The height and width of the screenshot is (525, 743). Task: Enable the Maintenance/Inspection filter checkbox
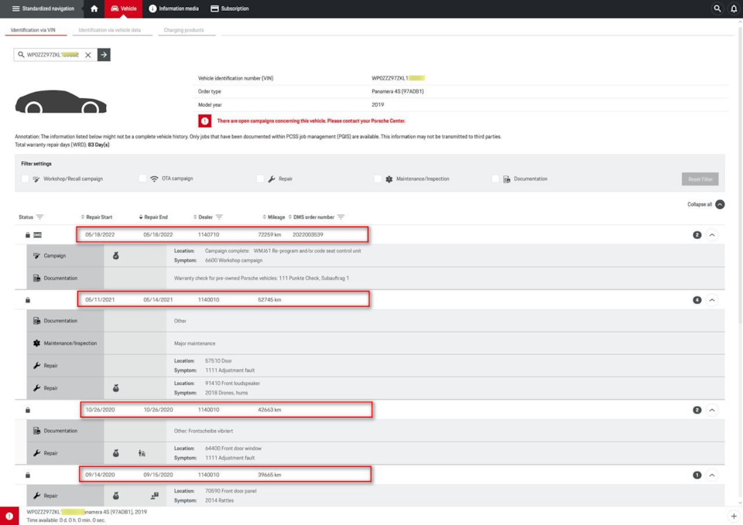(x=378, y=179)
